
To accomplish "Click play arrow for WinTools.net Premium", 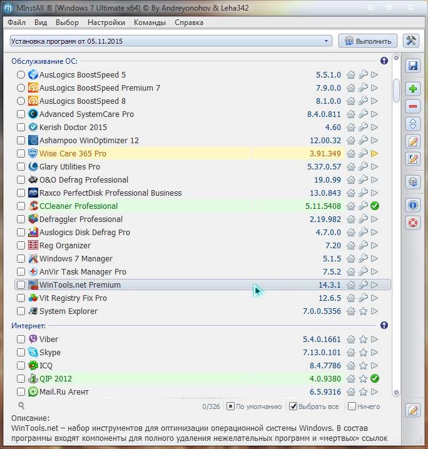I will [374, 285].
